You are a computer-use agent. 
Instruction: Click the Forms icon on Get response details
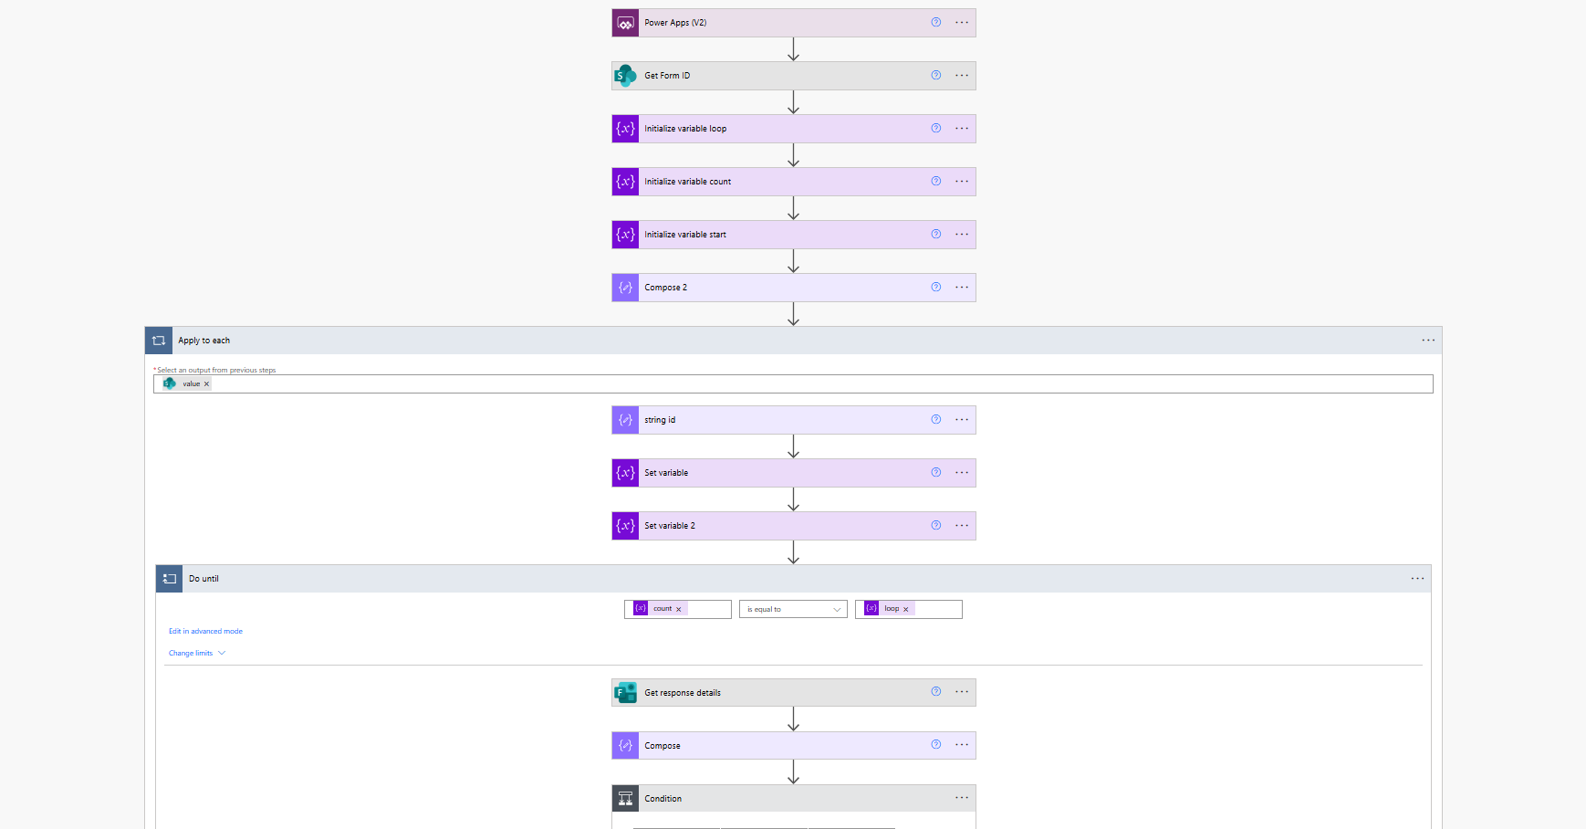[625, 693]
